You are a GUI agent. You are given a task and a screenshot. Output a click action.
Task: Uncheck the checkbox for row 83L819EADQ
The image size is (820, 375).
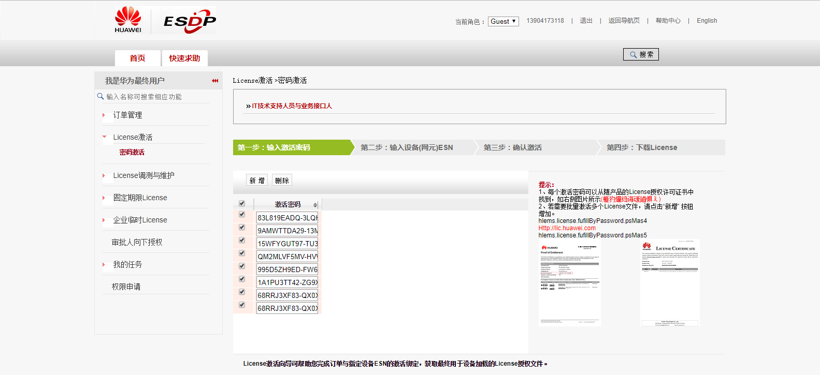(x=242, y=215)
